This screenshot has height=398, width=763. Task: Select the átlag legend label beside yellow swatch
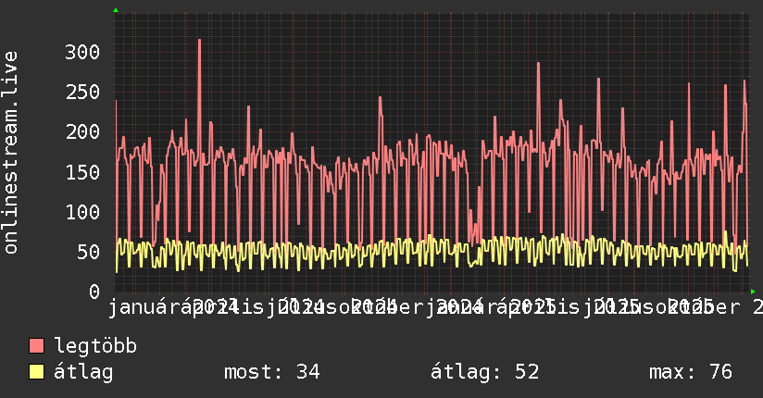(83, 372)
